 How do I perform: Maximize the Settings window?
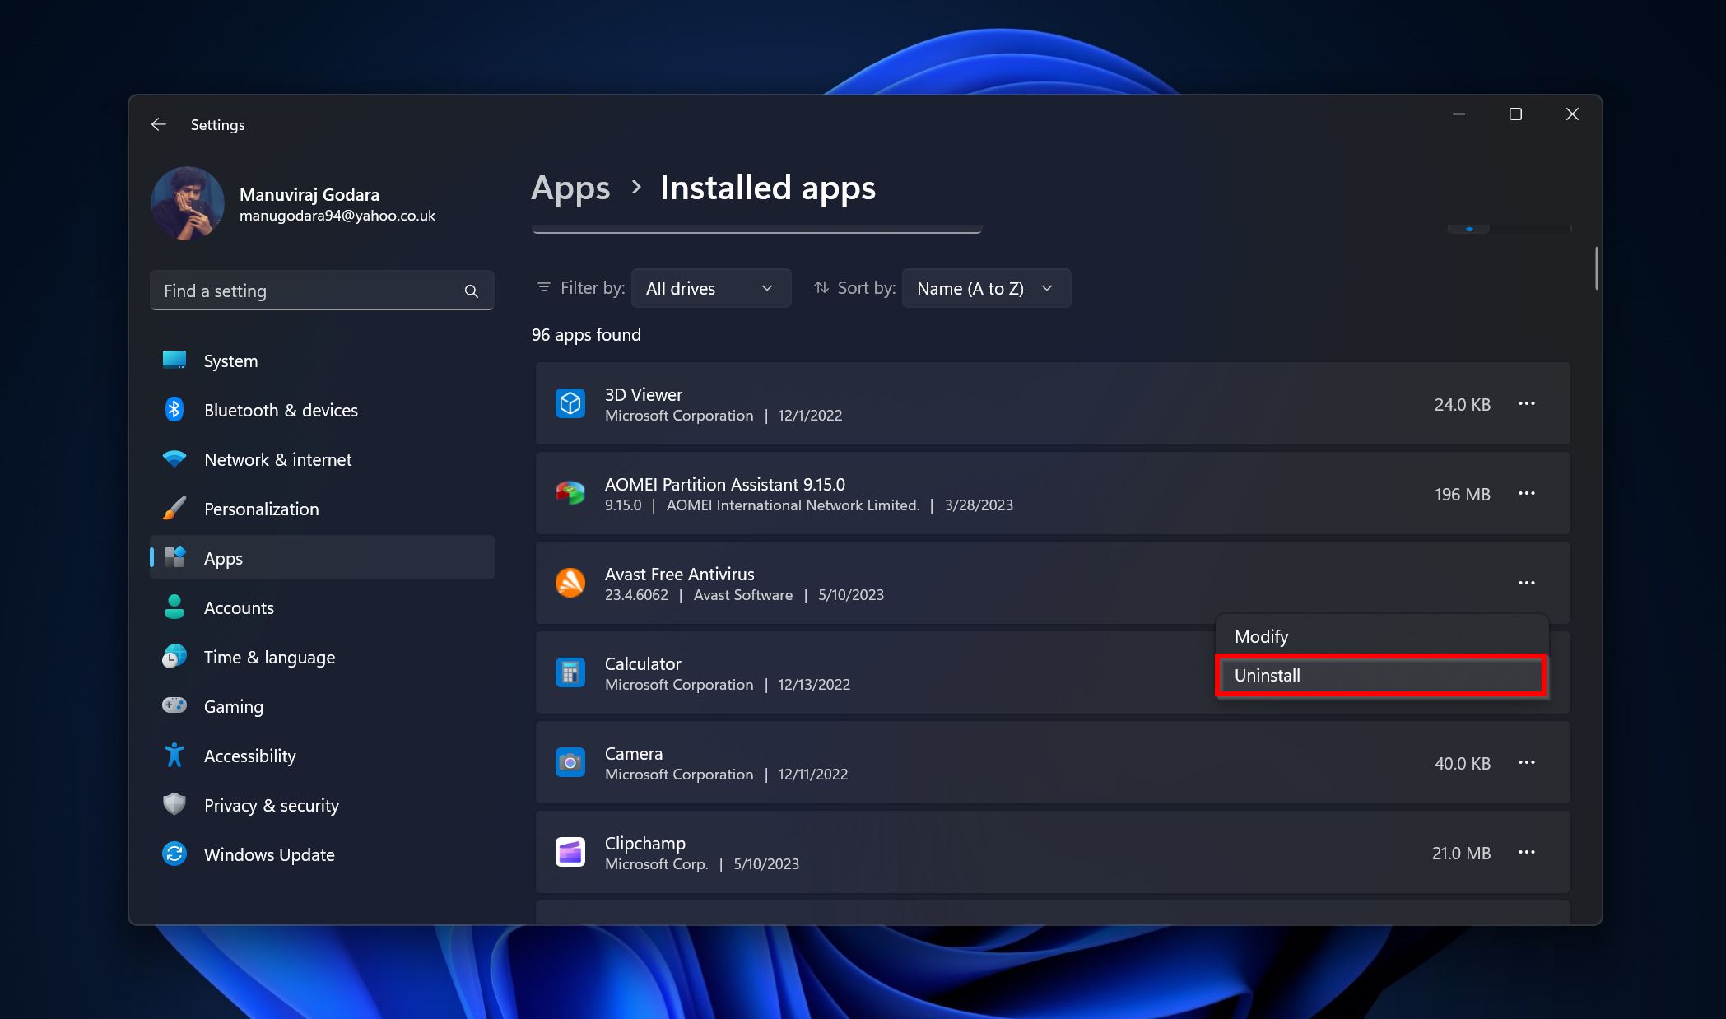[x=1515, y=114]
